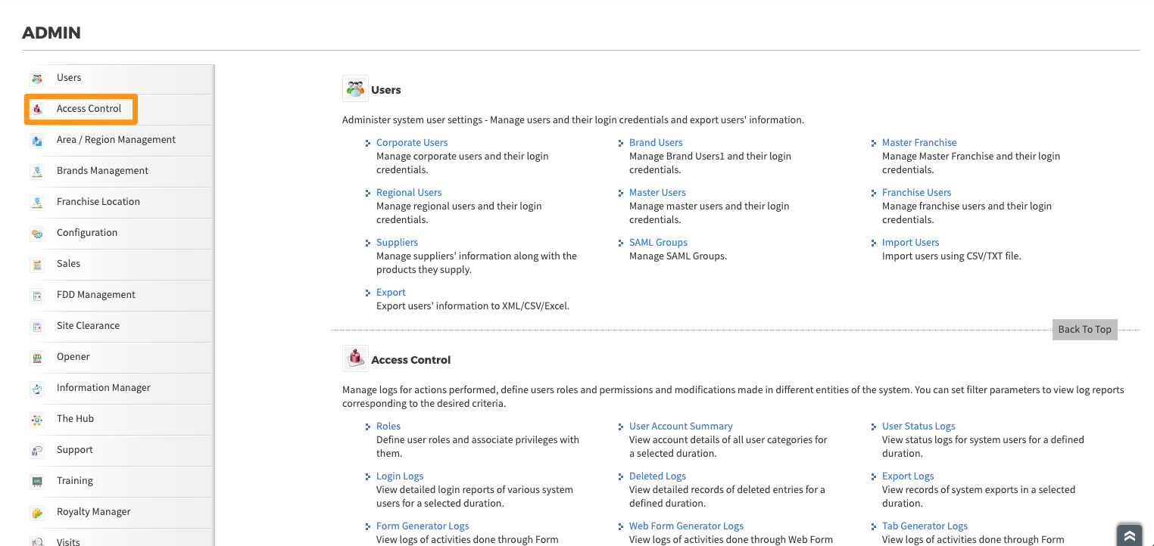The height and width of the screenshot is (546, 1154).
Task: Click the ADMIN page heading
Action: pyautogui.click(x=51, y=33)
